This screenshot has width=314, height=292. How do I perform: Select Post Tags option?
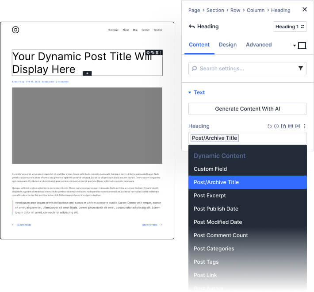pyautogui.click(x=248, y=262)
